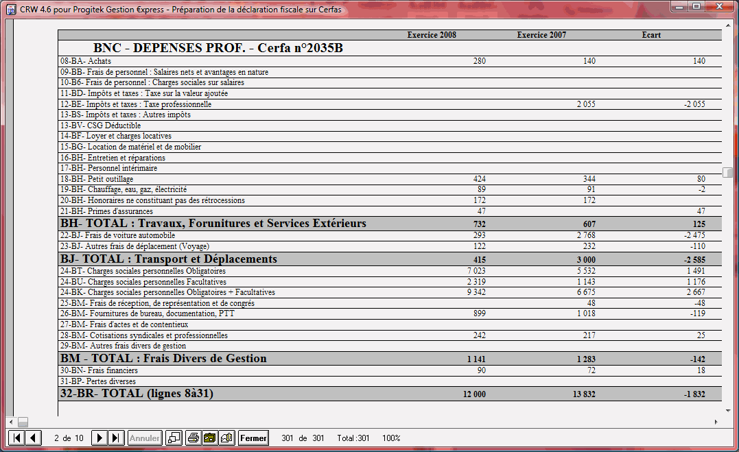The image size is (739, 452).
Task: Click the export report icon
Action: pos(210,438)
